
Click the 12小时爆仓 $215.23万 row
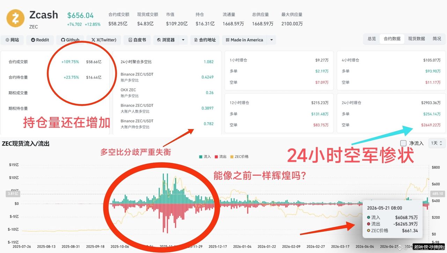[x=279, y=103]
